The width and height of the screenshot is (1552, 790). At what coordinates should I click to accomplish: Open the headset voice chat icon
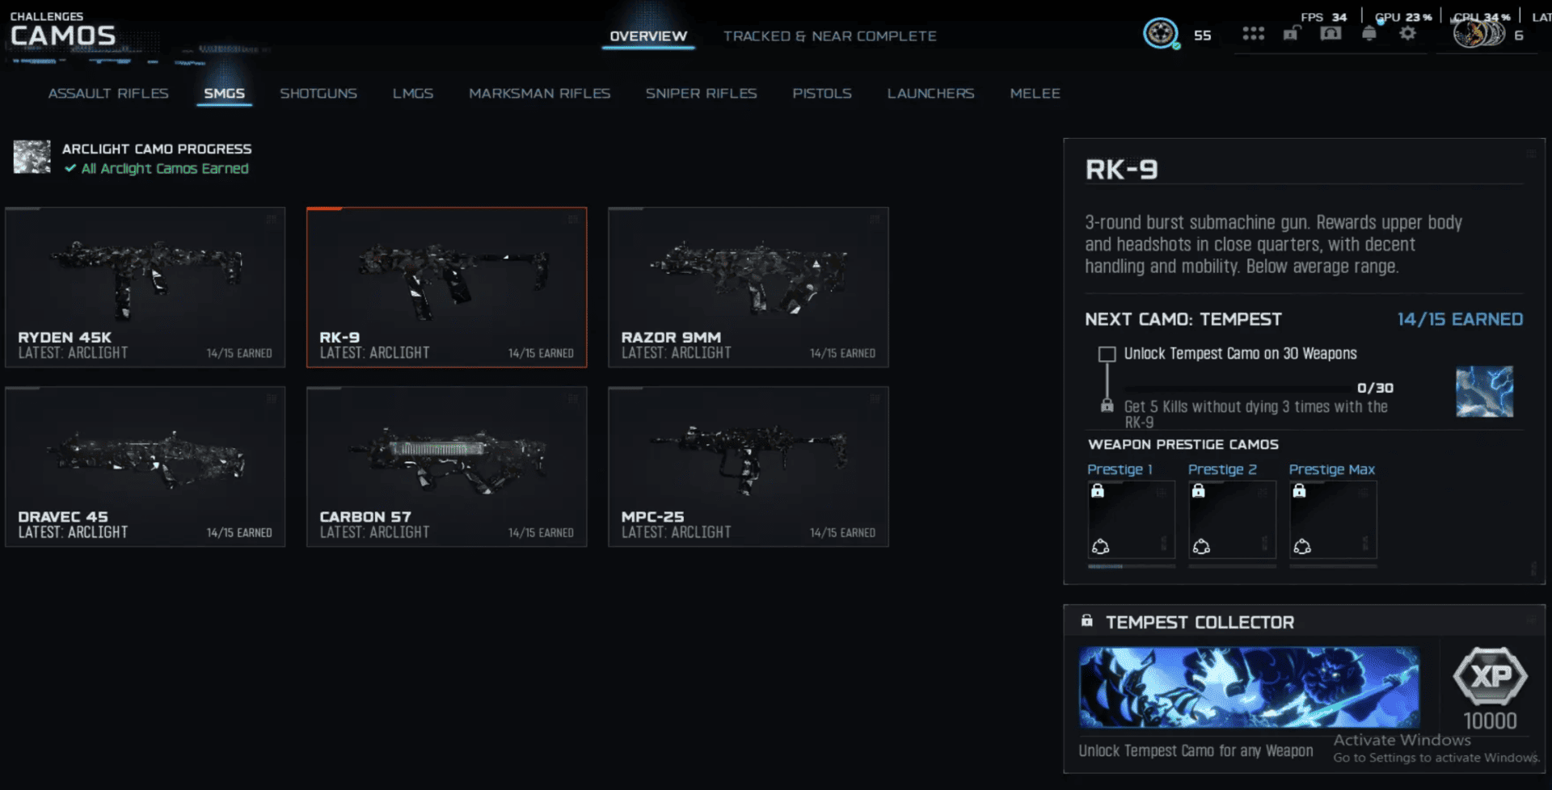point(1331,33)
